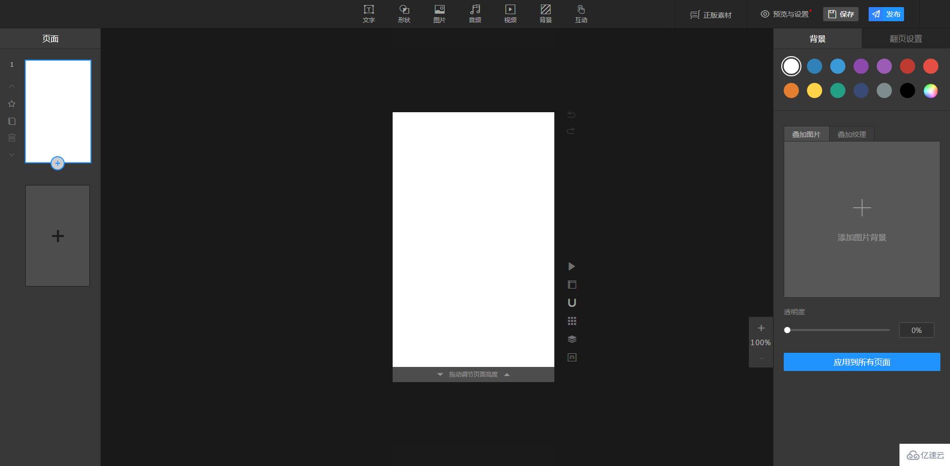
Task: Click the PS import icon
Action: [572, 357]
